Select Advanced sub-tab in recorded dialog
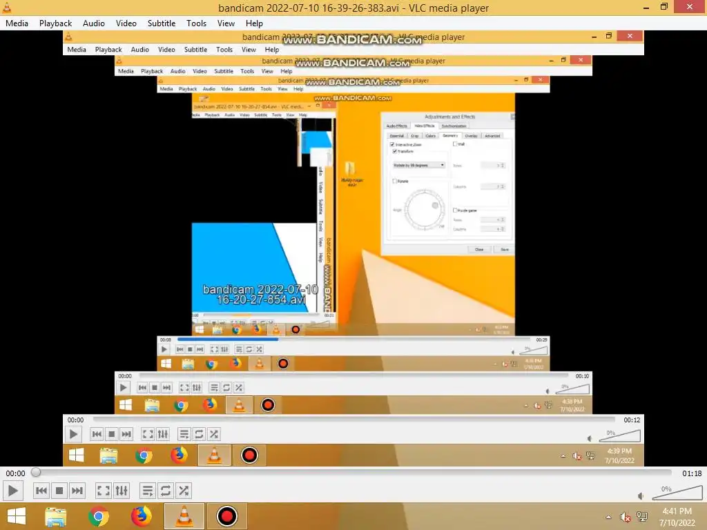707x530 pixels. (492, 136)
